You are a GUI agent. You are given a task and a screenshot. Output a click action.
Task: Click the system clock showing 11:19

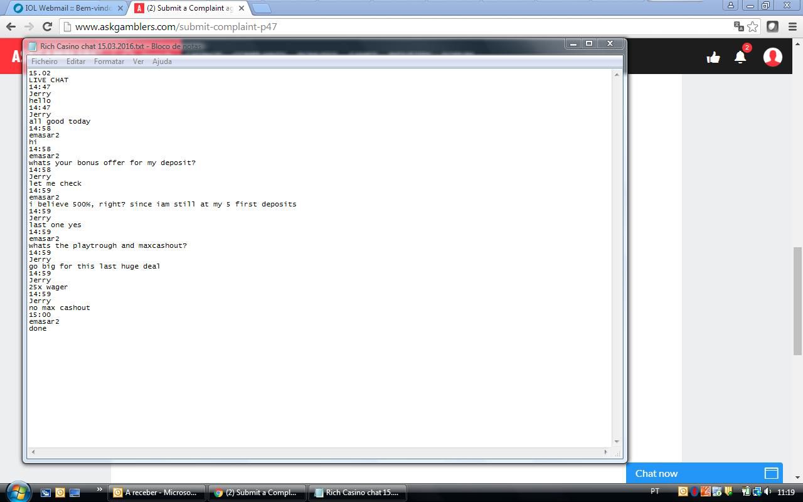(x=786, y=492)
